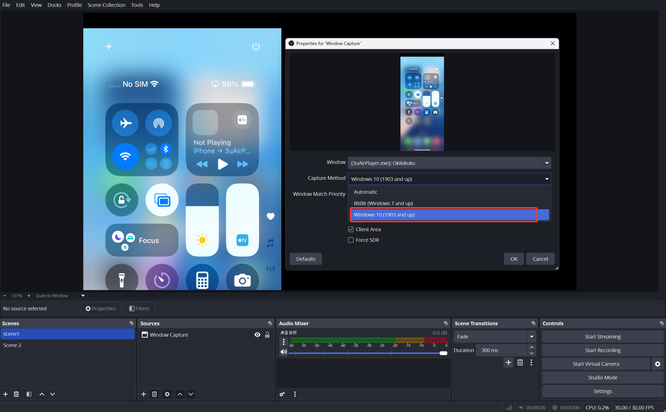Open the Fade transition dropdown
The width and height of the screenshot is (666, 412).
(x=531, y=336)
